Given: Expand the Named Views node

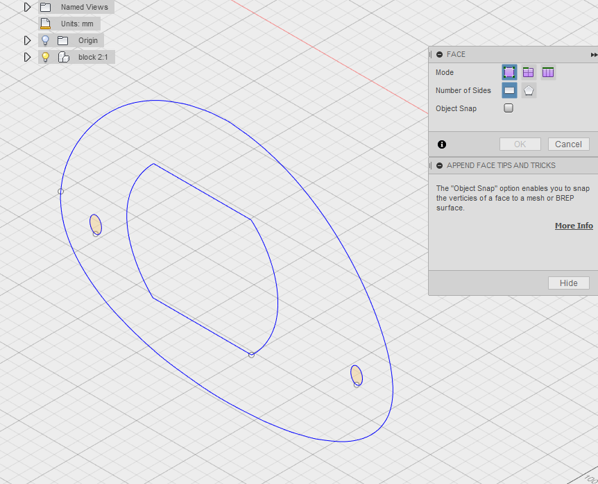Looking at the screenshot, I should pyautogui.click(x=27, y=7).
